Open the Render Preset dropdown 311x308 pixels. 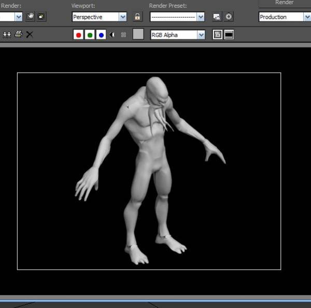coord(200,17)
